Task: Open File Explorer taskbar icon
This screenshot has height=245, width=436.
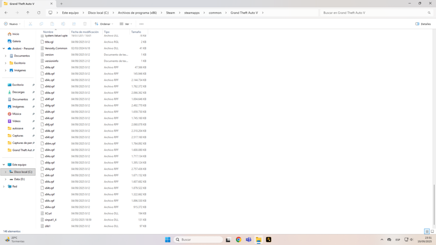Action: click(259, 239)
